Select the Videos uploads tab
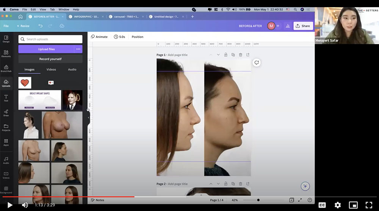 [x=51, y=70]
